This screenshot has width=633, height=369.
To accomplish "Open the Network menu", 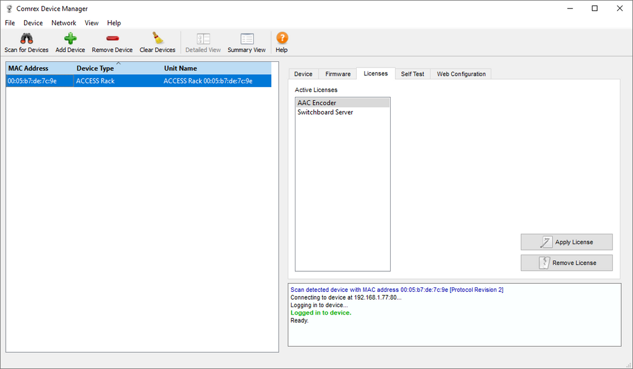I will pyautogui.click(x=64, y=23).
